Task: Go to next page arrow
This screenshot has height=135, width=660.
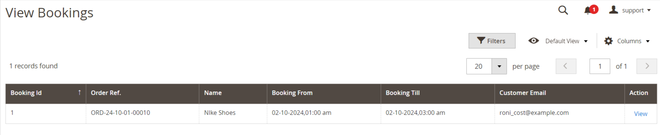Action: pyautogui.click(x=647, y=66)
